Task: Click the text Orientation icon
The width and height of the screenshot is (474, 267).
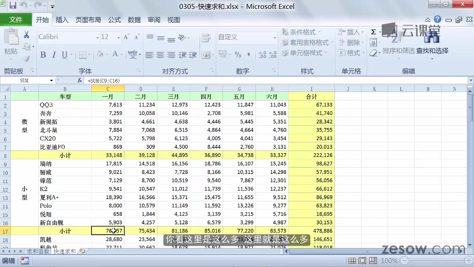Action: tap(182, 37)
